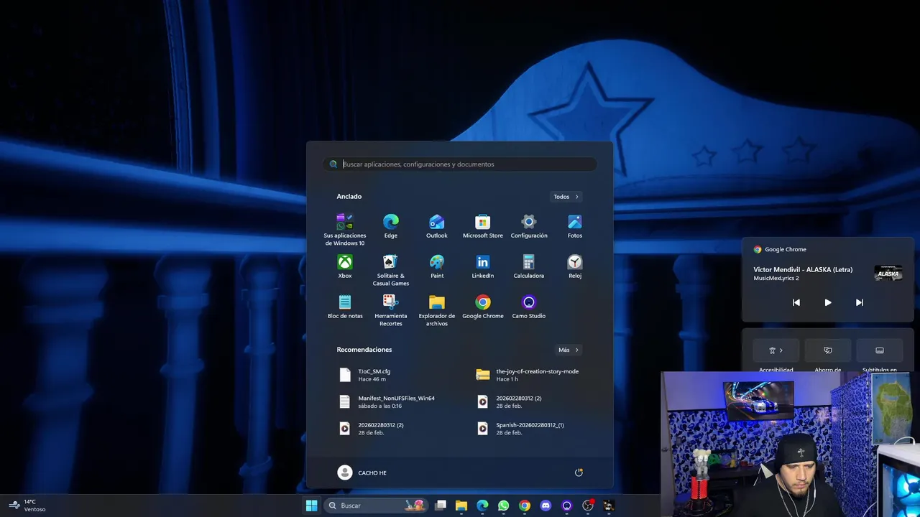Play the ALASKA track in media panel

(827, 302)
